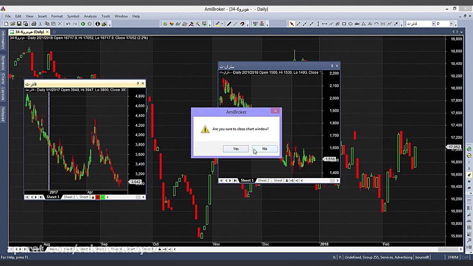
Task: Open the highlighter color dropdown arrow
Action: 222,24
